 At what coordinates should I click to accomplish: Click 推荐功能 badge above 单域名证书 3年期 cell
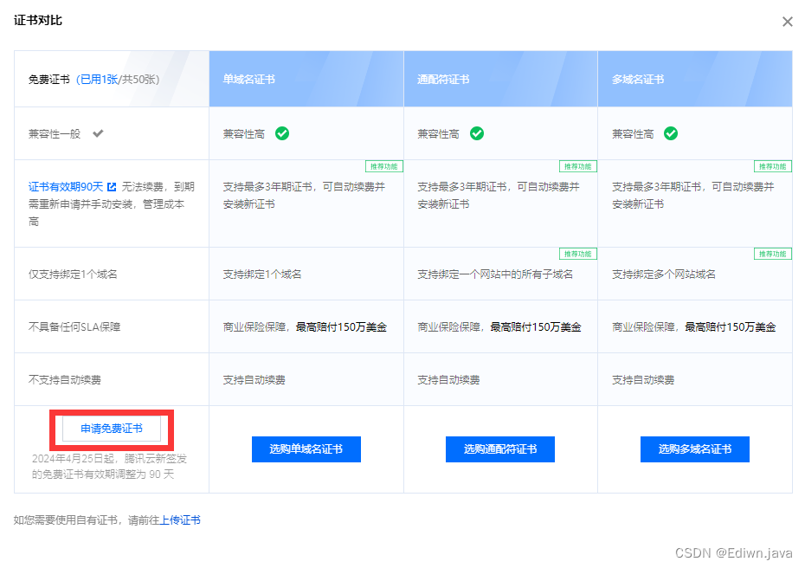384,166
